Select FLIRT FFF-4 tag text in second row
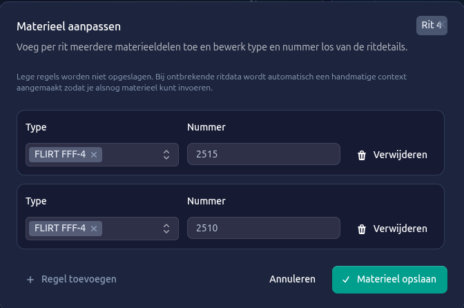 pos(60,228)
